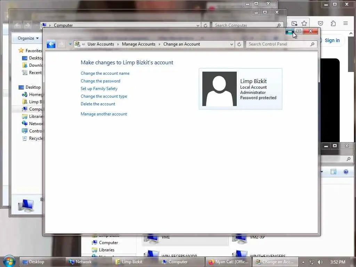Select Limp Bizkit user folder in sidebar
Viewport: 356px width, 267px height.
[x=32, y=102]
